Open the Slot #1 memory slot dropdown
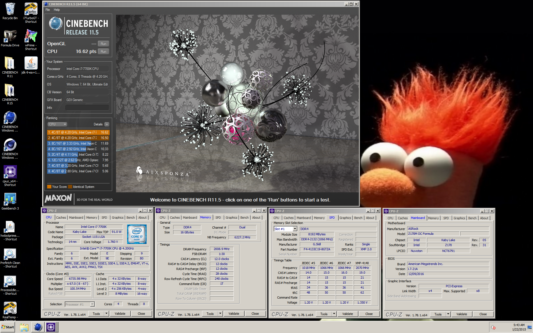Viewport: 533px width, 333px height. pos(285,229)
